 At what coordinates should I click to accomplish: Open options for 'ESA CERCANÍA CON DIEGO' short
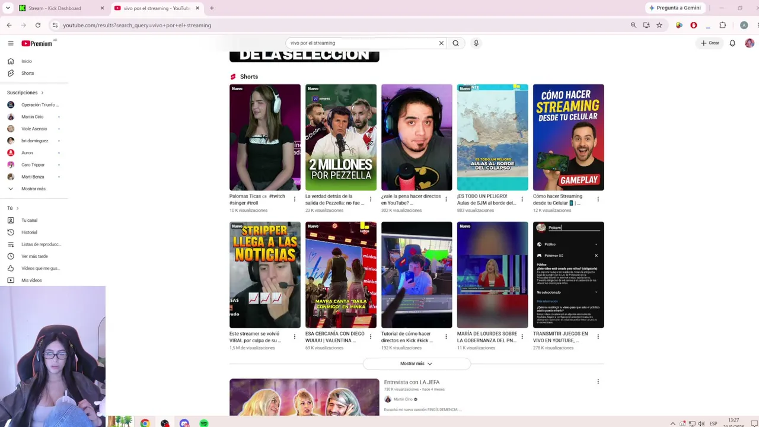[371, 337]
